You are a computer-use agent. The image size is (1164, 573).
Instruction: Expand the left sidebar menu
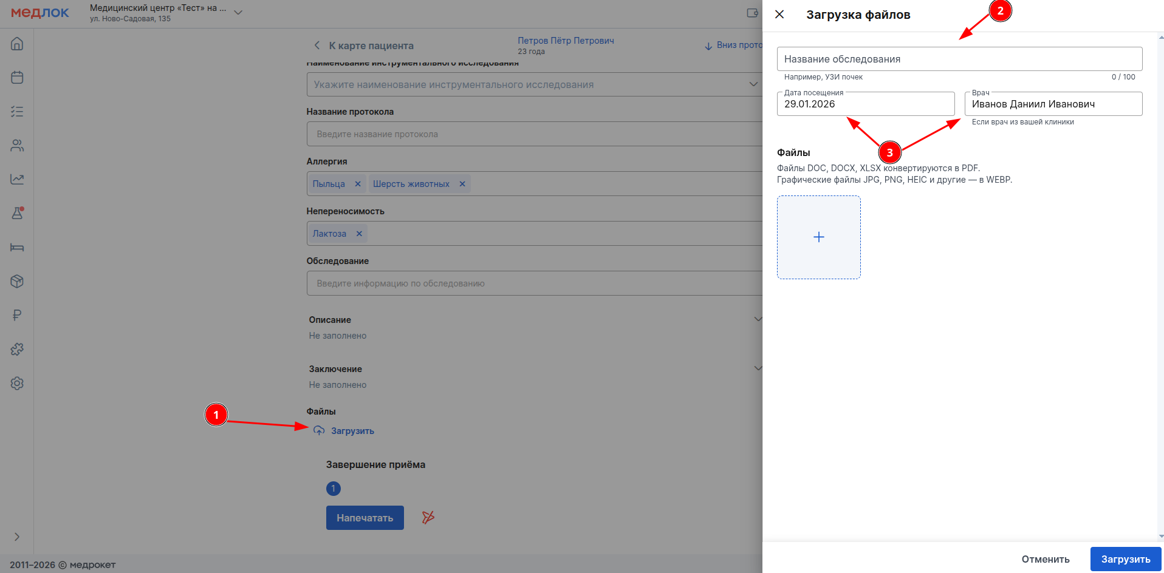(x=17, y=537)
